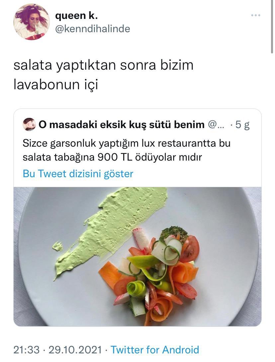
Task: Select the truncated "@..." quoted handle
Action: (216, 125)
